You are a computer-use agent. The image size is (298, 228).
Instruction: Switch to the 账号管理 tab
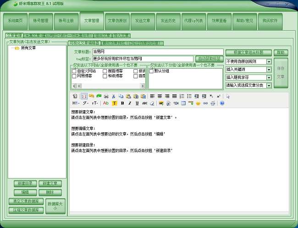[40, 21]
